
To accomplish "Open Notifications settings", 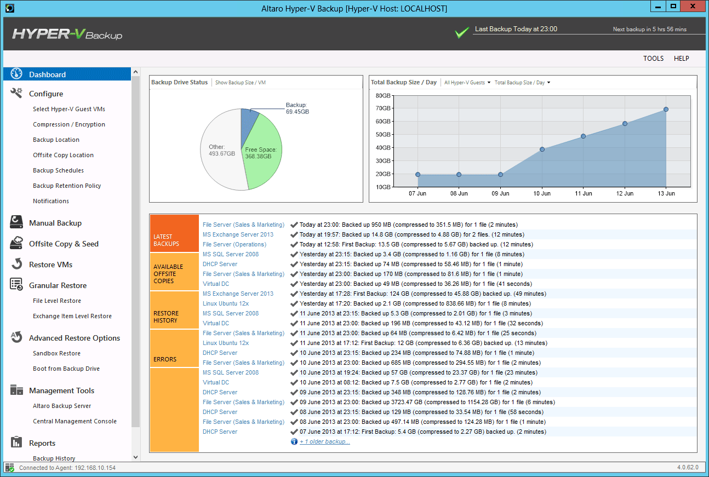I will pyautogui.click(x=51, y=201).
